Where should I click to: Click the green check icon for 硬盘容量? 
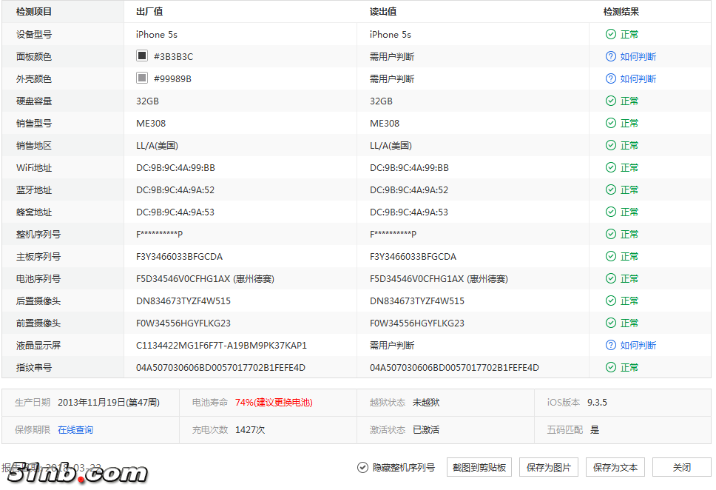pyautogui.click(x=611, y=101)
